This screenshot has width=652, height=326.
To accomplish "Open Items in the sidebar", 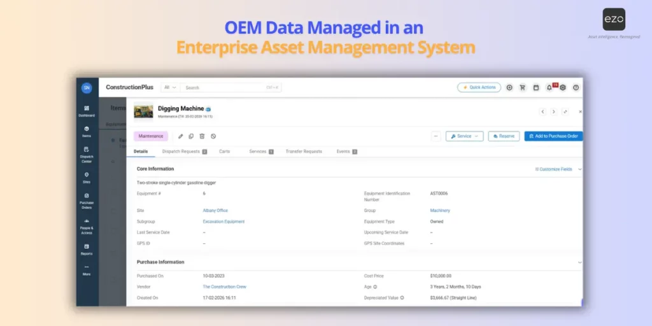I will tap(87, 132).
